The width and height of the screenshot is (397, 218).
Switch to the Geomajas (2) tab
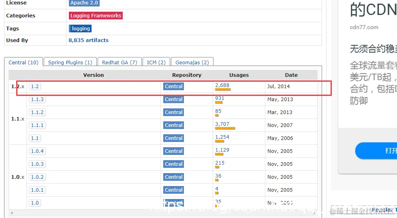click(x=192, y=62)
